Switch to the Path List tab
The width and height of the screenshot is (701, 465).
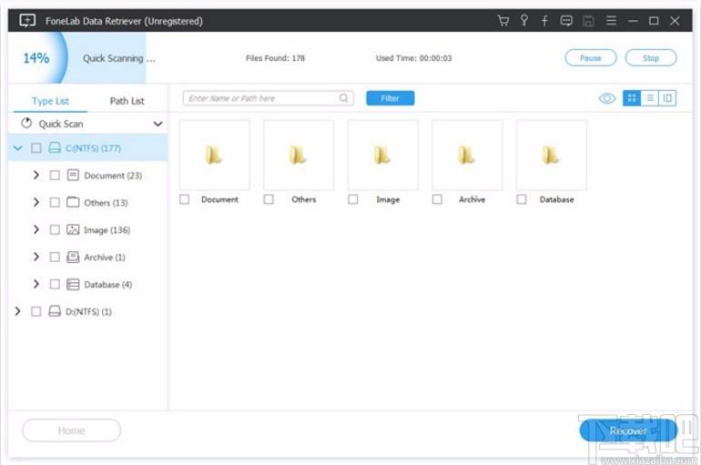pos(127,101)
